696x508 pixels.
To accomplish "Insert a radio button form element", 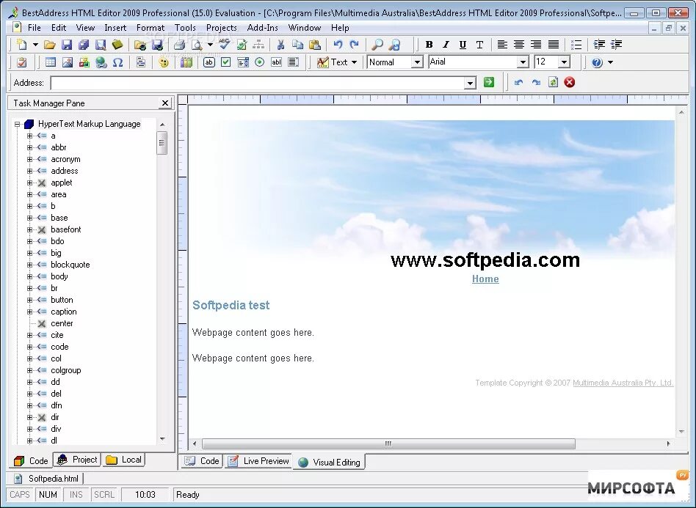I will 260,62.
